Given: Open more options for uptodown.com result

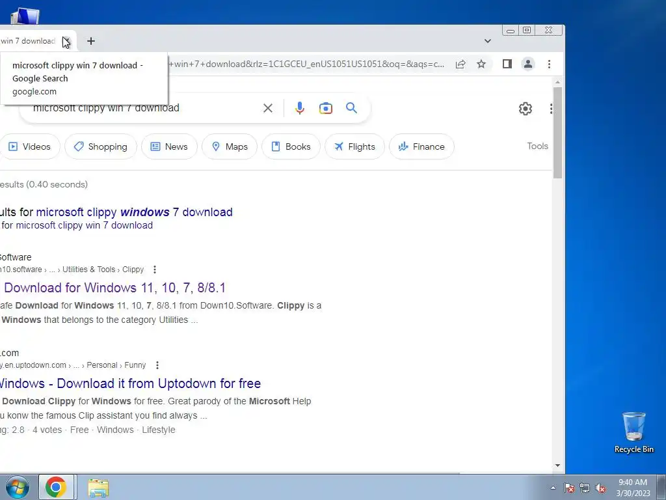Looking at the screenshot, I should 157,365.
